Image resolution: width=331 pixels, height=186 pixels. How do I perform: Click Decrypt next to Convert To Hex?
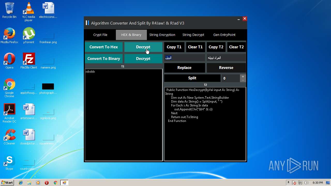[143, 47]
